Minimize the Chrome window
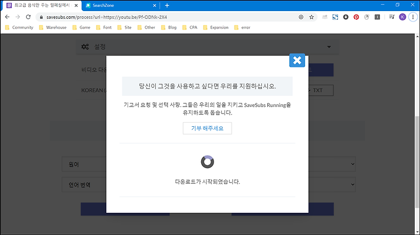The height and width of the screenshot is (235, 420). click(383, 5)
